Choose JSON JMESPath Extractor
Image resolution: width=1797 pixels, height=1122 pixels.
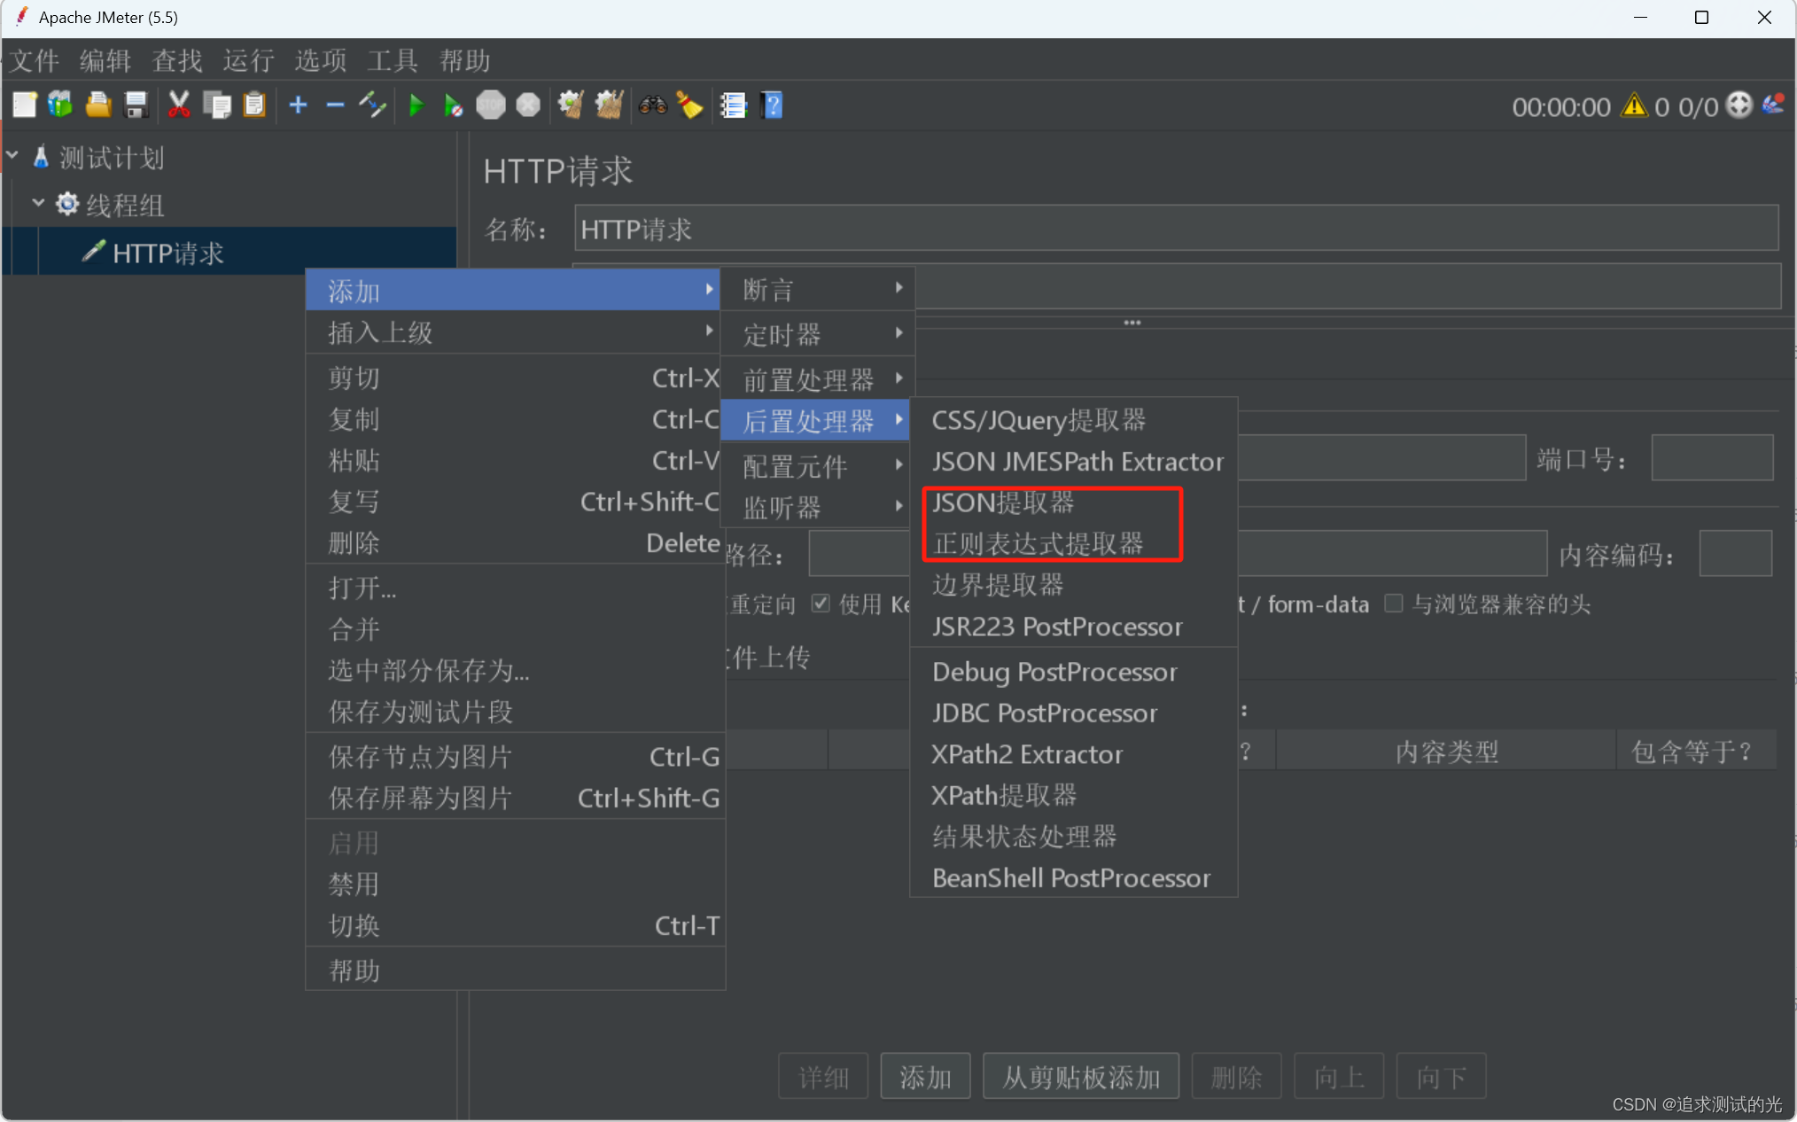pyautogui.click(x=1074, y=461)
